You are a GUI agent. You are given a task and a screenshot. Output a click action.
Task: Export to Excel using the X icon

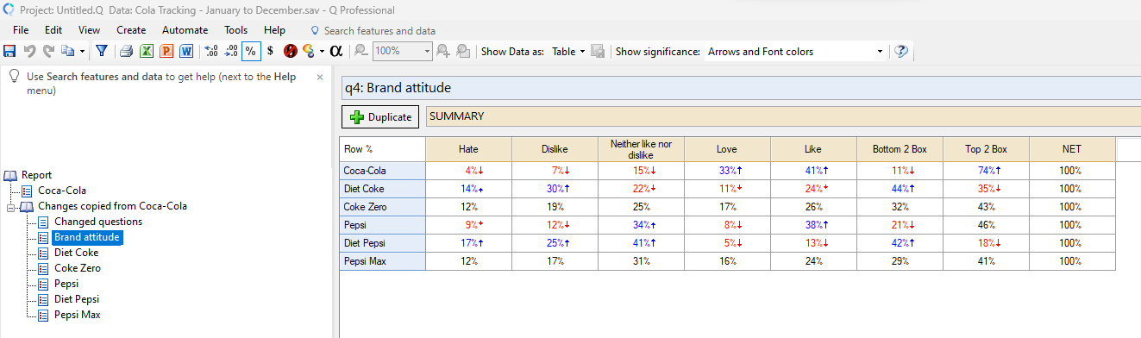(x=147, y=51)
